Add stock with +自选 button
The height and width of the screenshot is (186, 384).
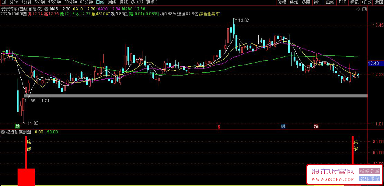coord(366,2)
